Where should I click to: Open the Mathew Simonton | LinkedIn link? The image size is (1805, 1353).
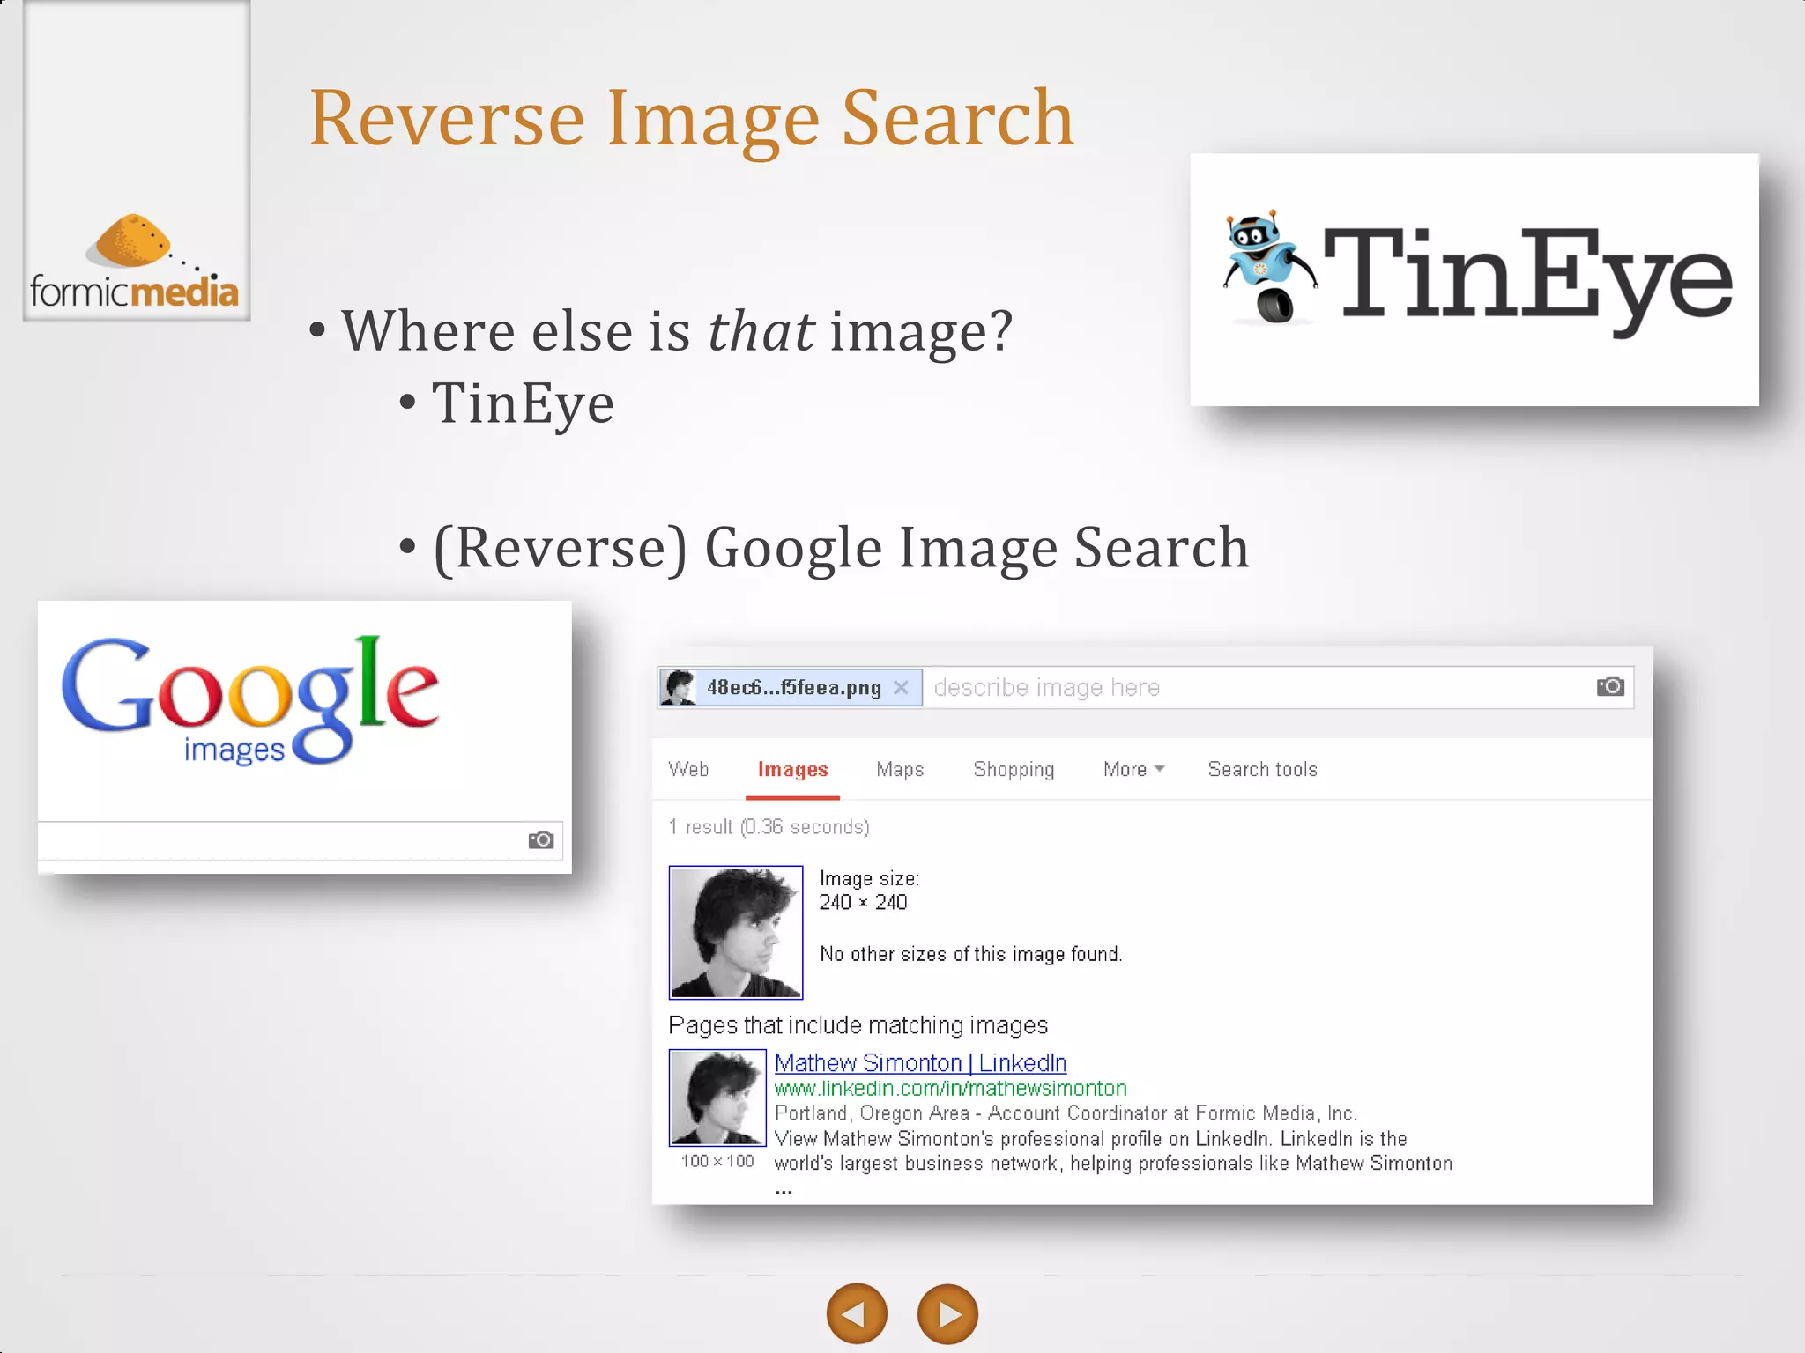tap(920, 1062)
